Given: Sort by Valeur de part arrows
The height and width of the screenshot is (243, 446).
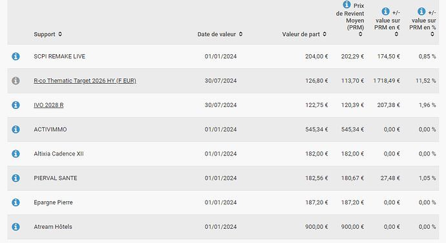Looking at the screenshot, I should tap(324, 34).
